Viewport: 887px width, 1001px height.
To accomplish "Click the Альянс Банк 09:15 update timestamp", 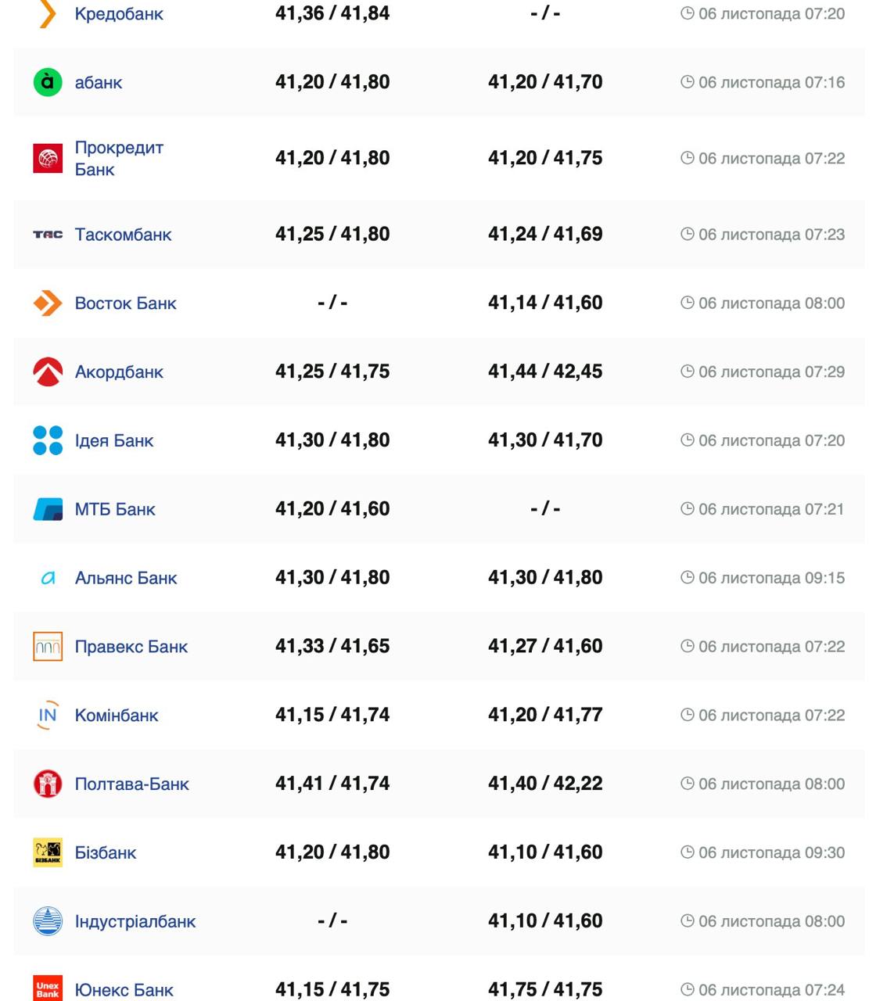I will (x=770, y=578).
